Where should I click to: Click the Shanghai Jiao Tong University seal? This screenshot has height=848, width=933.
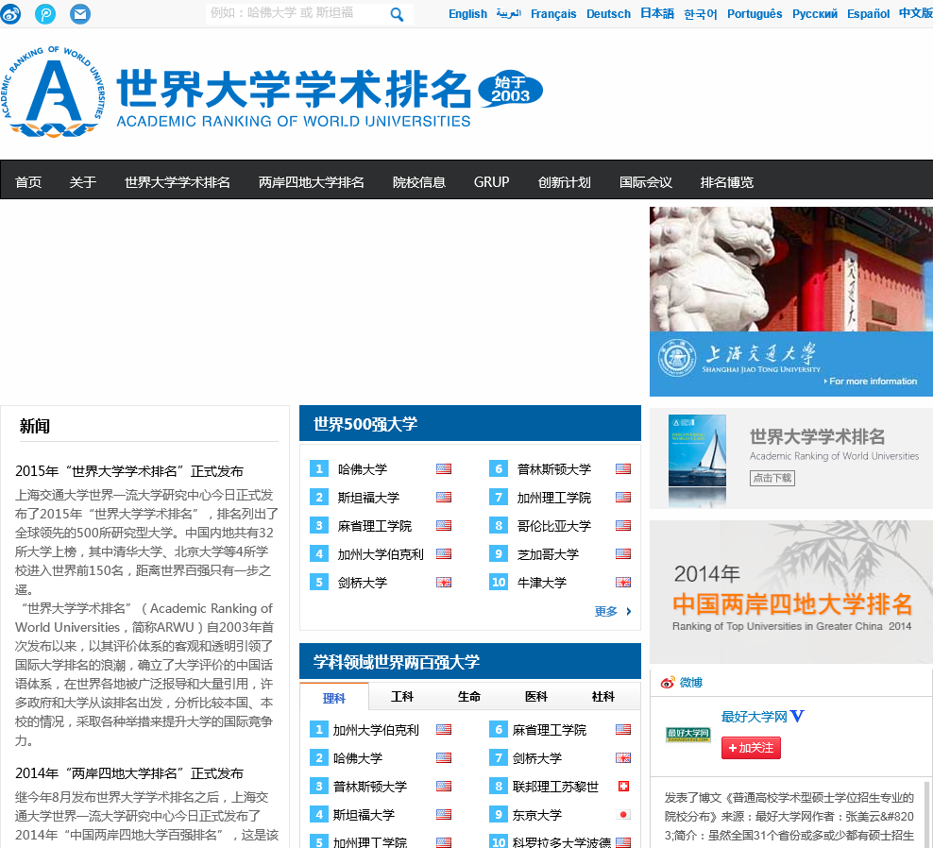(x=677, y=358)
